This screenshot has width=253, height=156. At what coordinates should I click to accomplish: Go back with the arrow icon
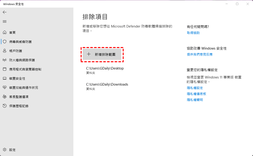point(4,12)
